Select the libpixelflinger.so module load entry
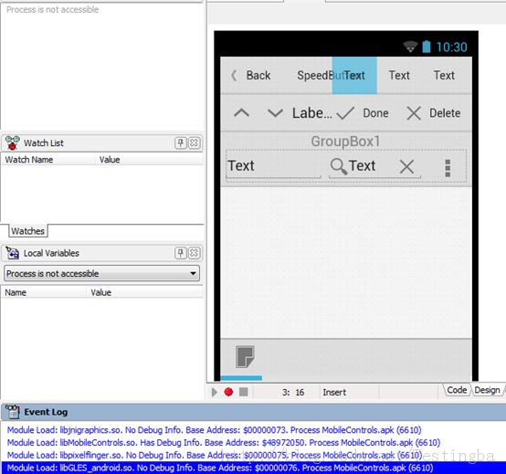This screenshot has height=474, width=506. pyautogui.click(x=215, y=455)
